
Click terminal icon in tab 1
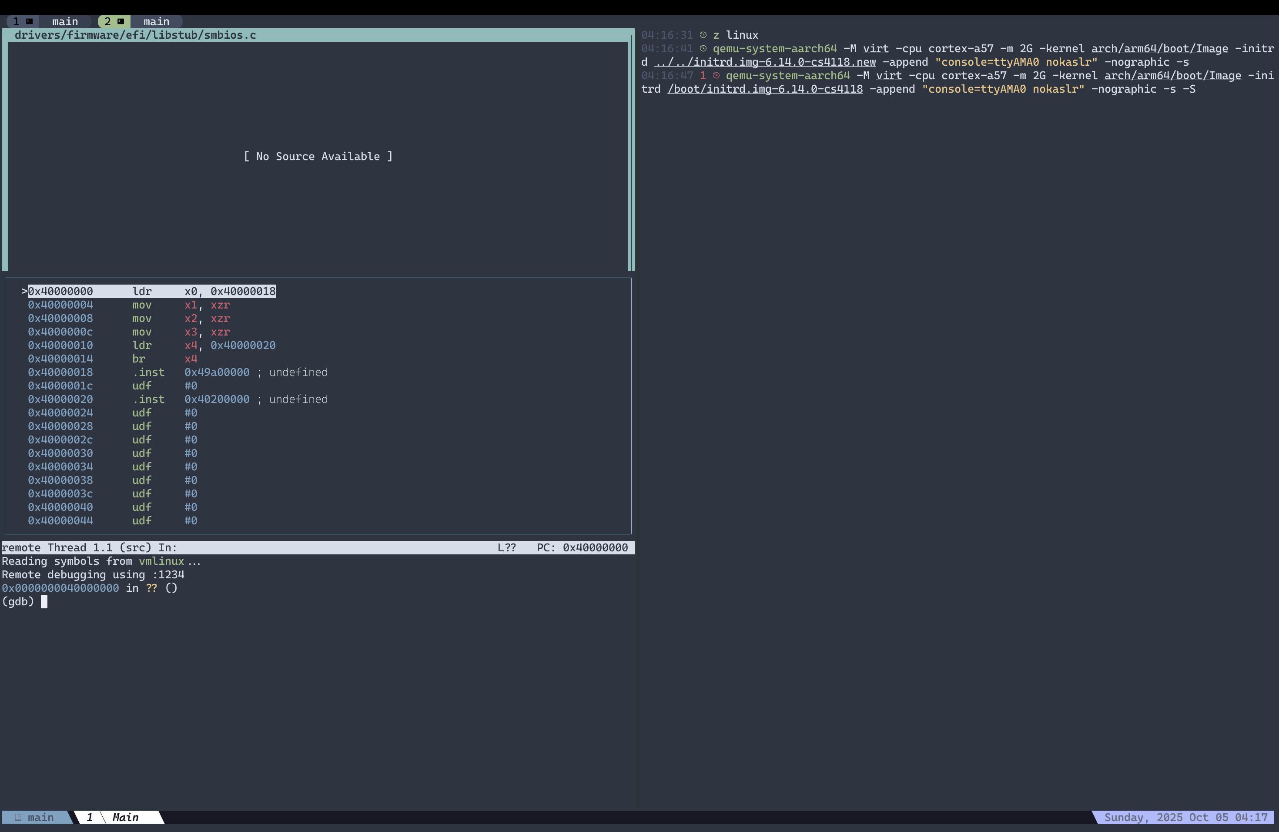click(x=30, y=21)
